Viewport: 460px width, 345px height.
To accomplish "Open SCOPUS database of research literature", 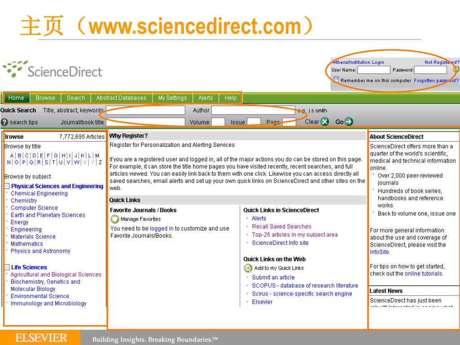I will (305, 286).
